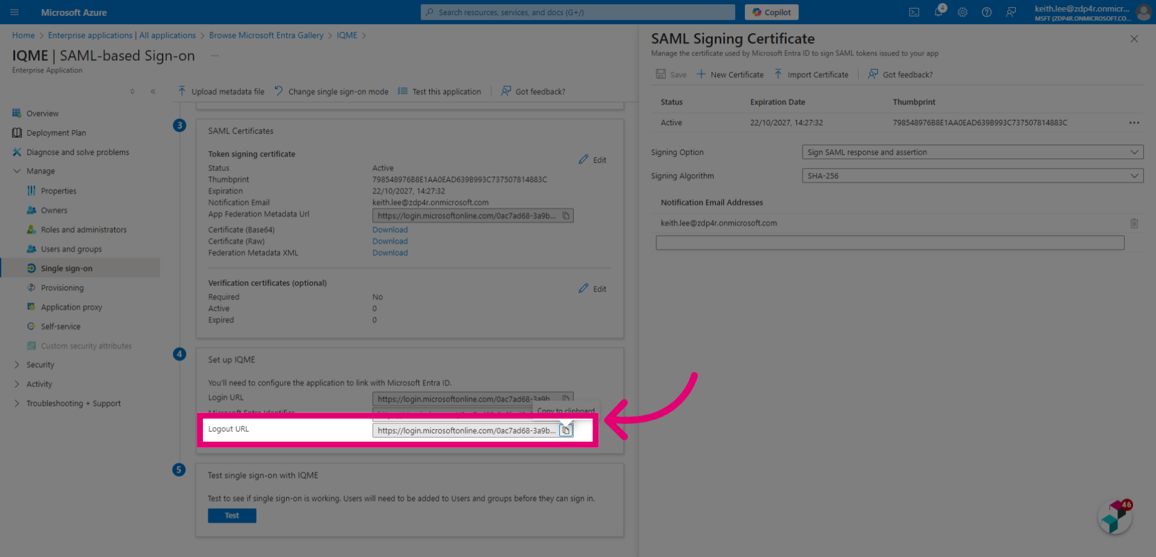Select the expiration date 22/10/2027, 14:27:32 in the panel
This screenshot has width=1156, height=557.
pos(786,123)
